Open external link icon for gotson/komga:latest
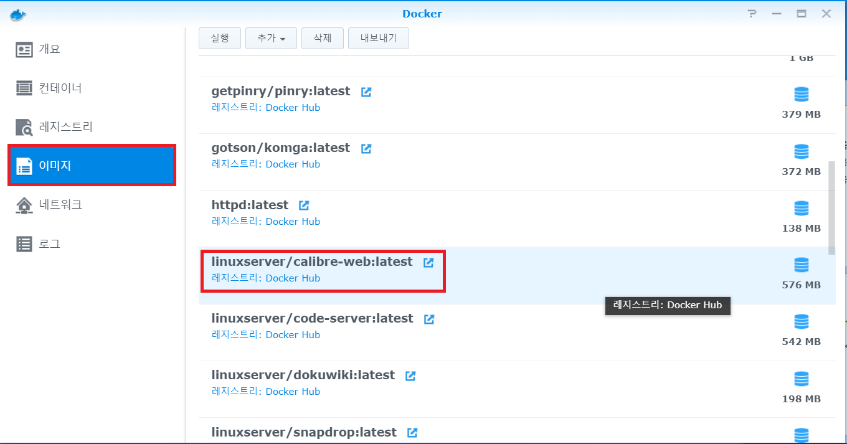Viewport: 847px width, 444px height. click(366, 149)
